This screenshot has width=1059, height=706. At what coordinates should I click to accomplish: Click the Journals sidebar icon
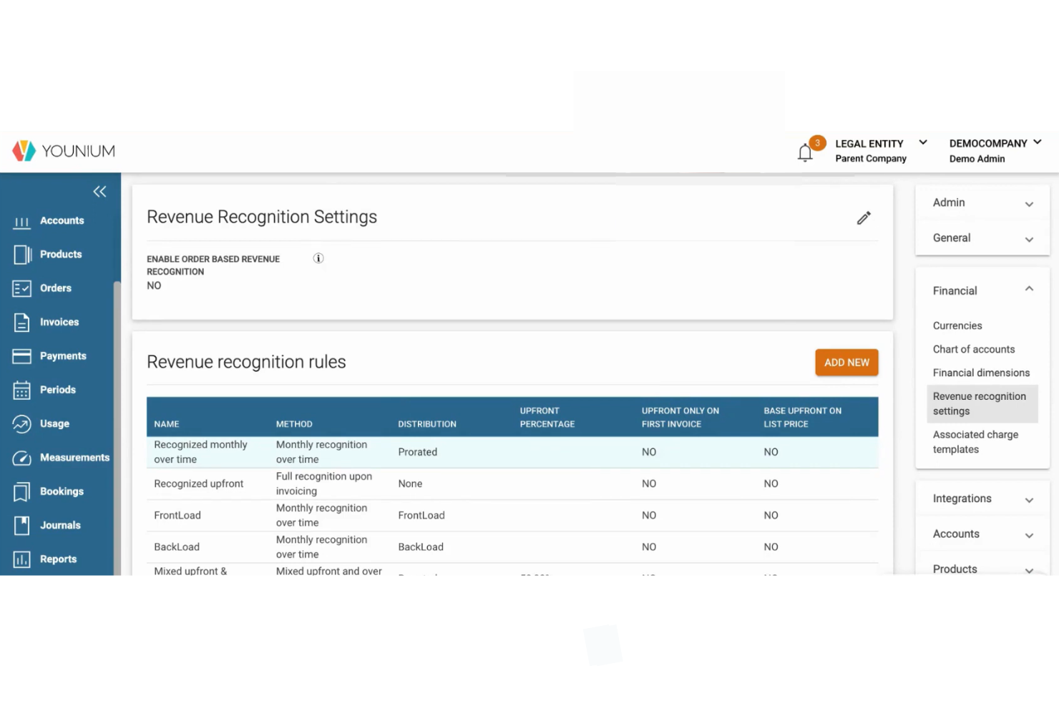point(21,525)
